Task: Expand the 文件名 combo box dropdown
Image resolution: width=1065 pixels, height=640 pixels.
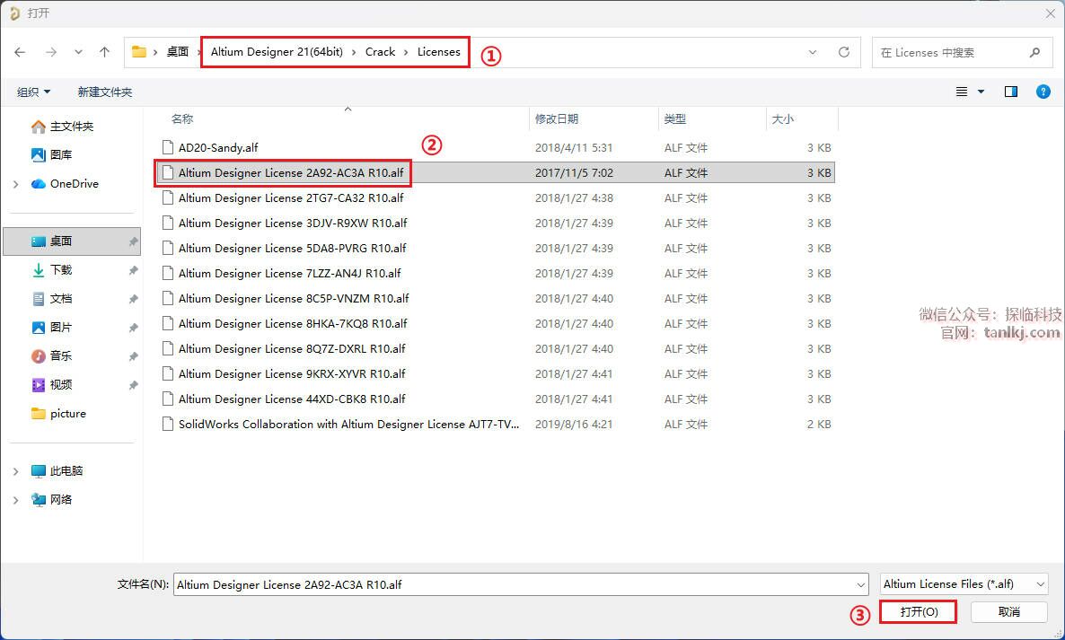Action: click(860, 584)
